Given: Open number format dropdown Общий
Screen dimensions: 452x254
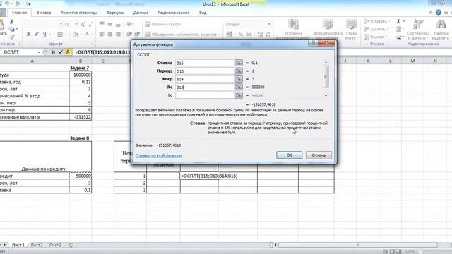Looking at the screenshot, I should [x=269, y=25].
